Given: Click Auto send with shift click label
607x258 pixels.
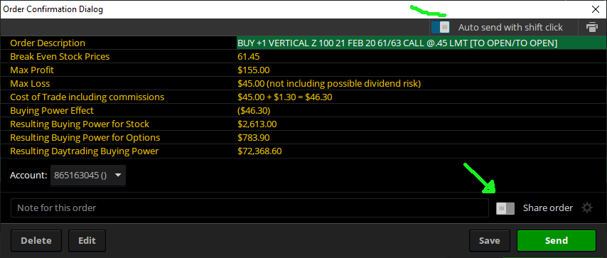Looking at the screenshot, I should pyautogui.click(x=510, y=28).
